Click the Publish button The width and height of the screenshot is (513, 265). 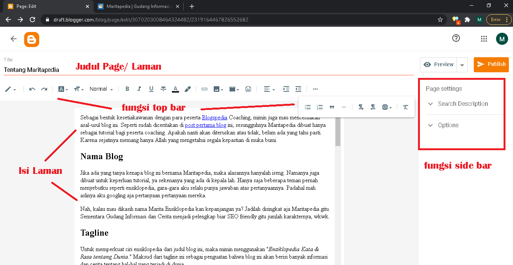(491, 64)
